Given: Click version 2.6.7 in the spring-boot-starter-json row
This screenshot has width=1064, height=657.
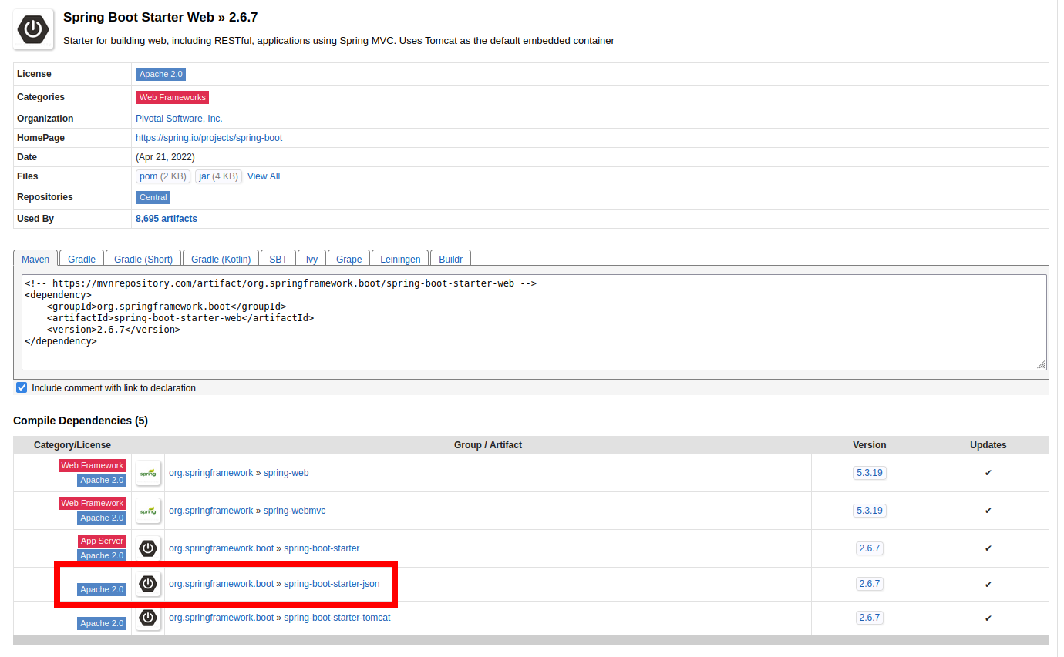Looking at the screenshot, I should 869,584.
